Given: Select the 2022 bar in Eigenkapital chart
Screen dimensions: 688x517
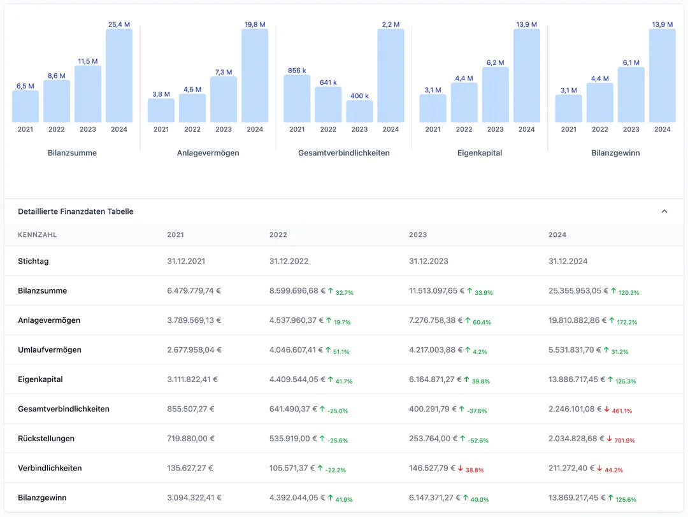Looking at the screenshot, I should (x=464, y=103).
